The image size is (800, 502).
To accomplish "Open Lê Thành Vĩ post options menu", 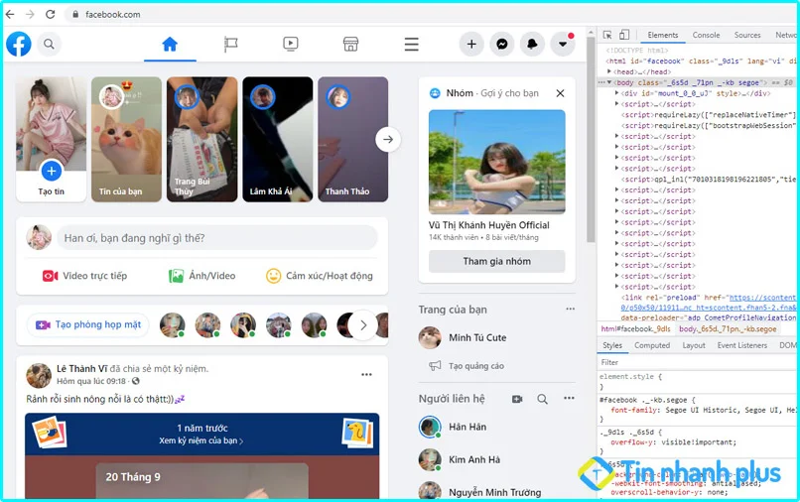I will point(366,374).
